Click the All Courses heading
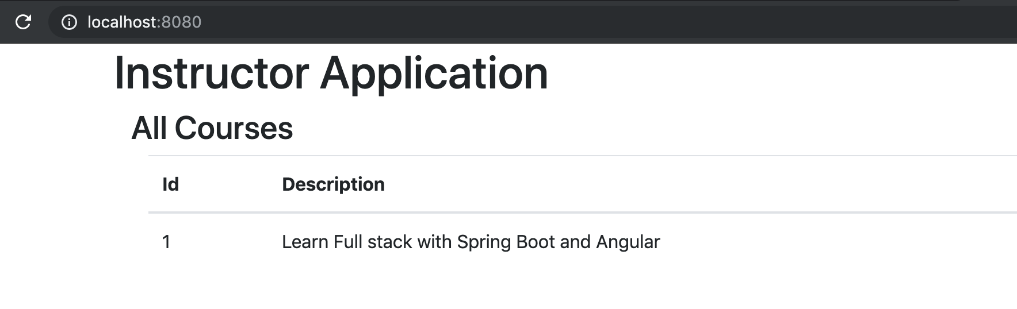 [212, 128]
